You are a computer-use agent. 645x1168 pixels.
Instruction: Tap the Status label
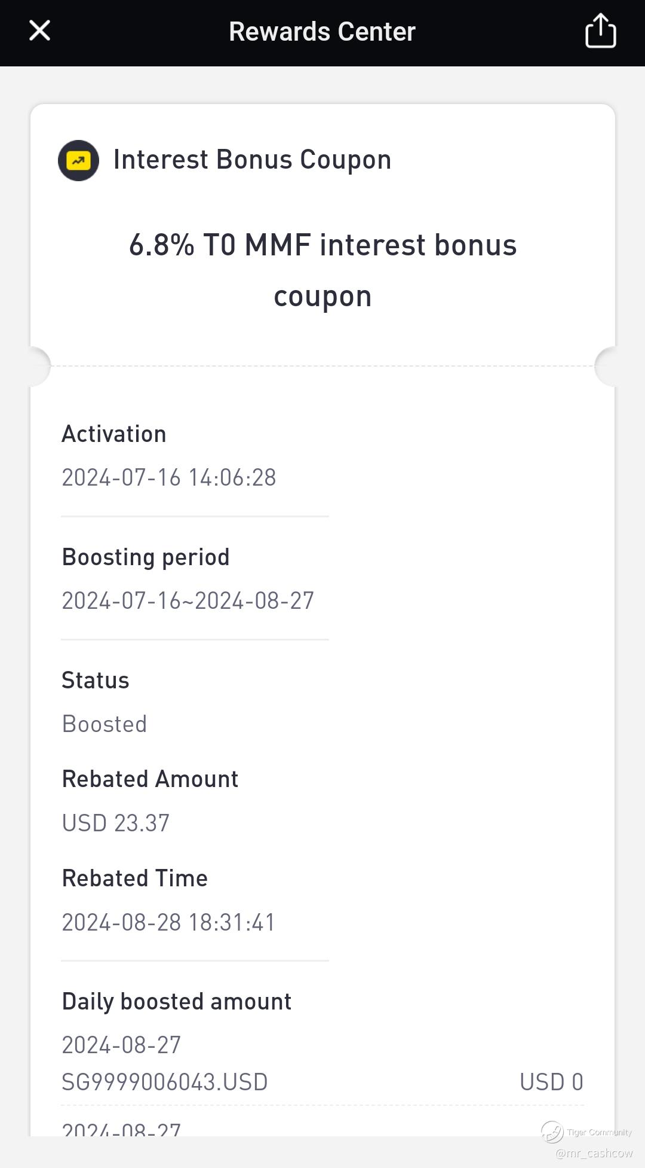(x=96, y=681)
